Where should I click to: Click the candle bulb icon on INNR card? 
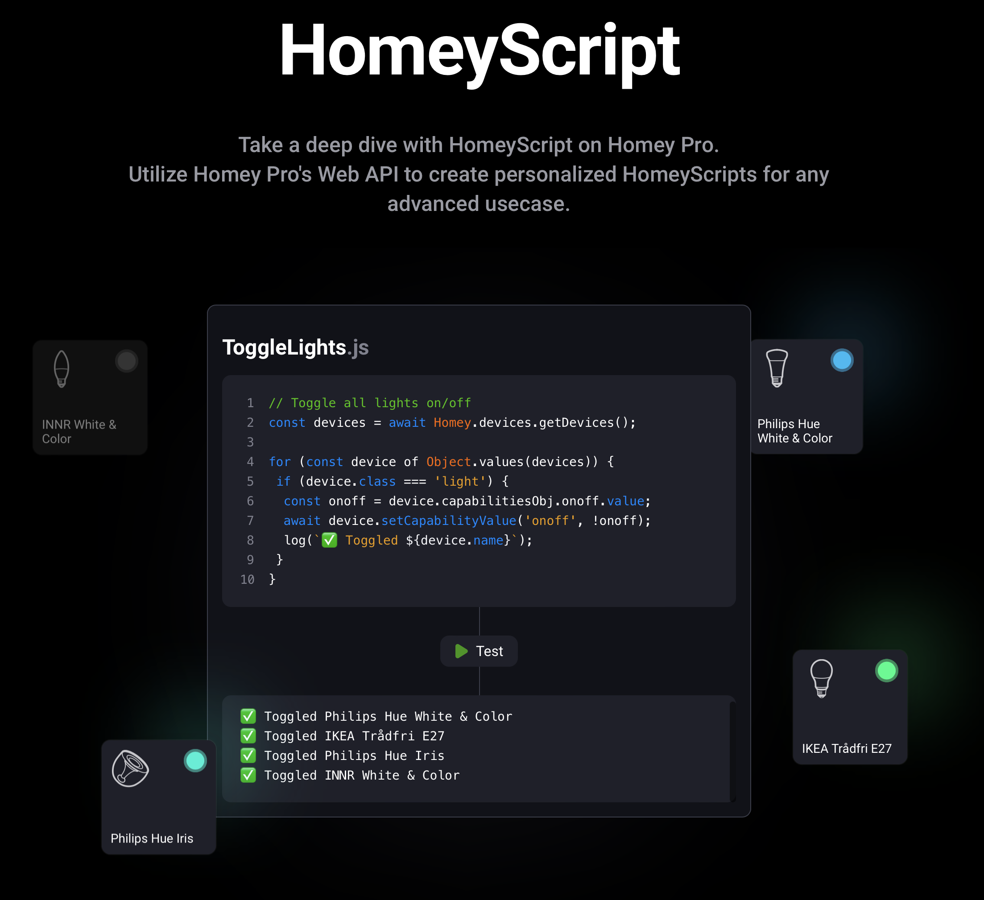(x=62, y=369)
